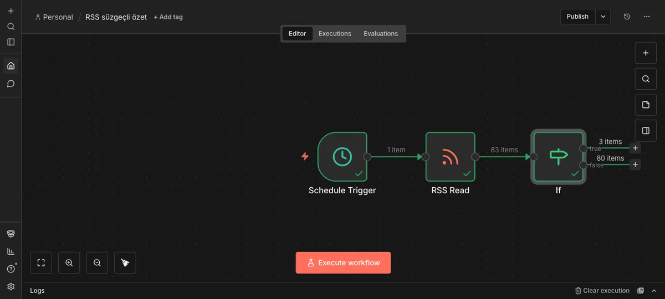Switch to the Evaluations tab

pos(381,34)
